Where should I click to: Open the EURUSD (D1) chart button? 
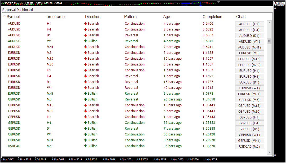(x=249, y=82)
